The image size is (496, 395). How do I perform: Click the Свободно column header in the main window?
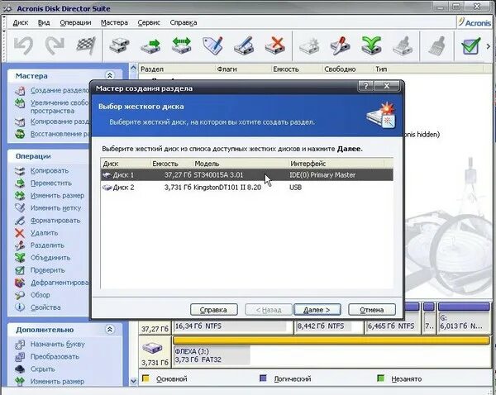pos(347,69)
